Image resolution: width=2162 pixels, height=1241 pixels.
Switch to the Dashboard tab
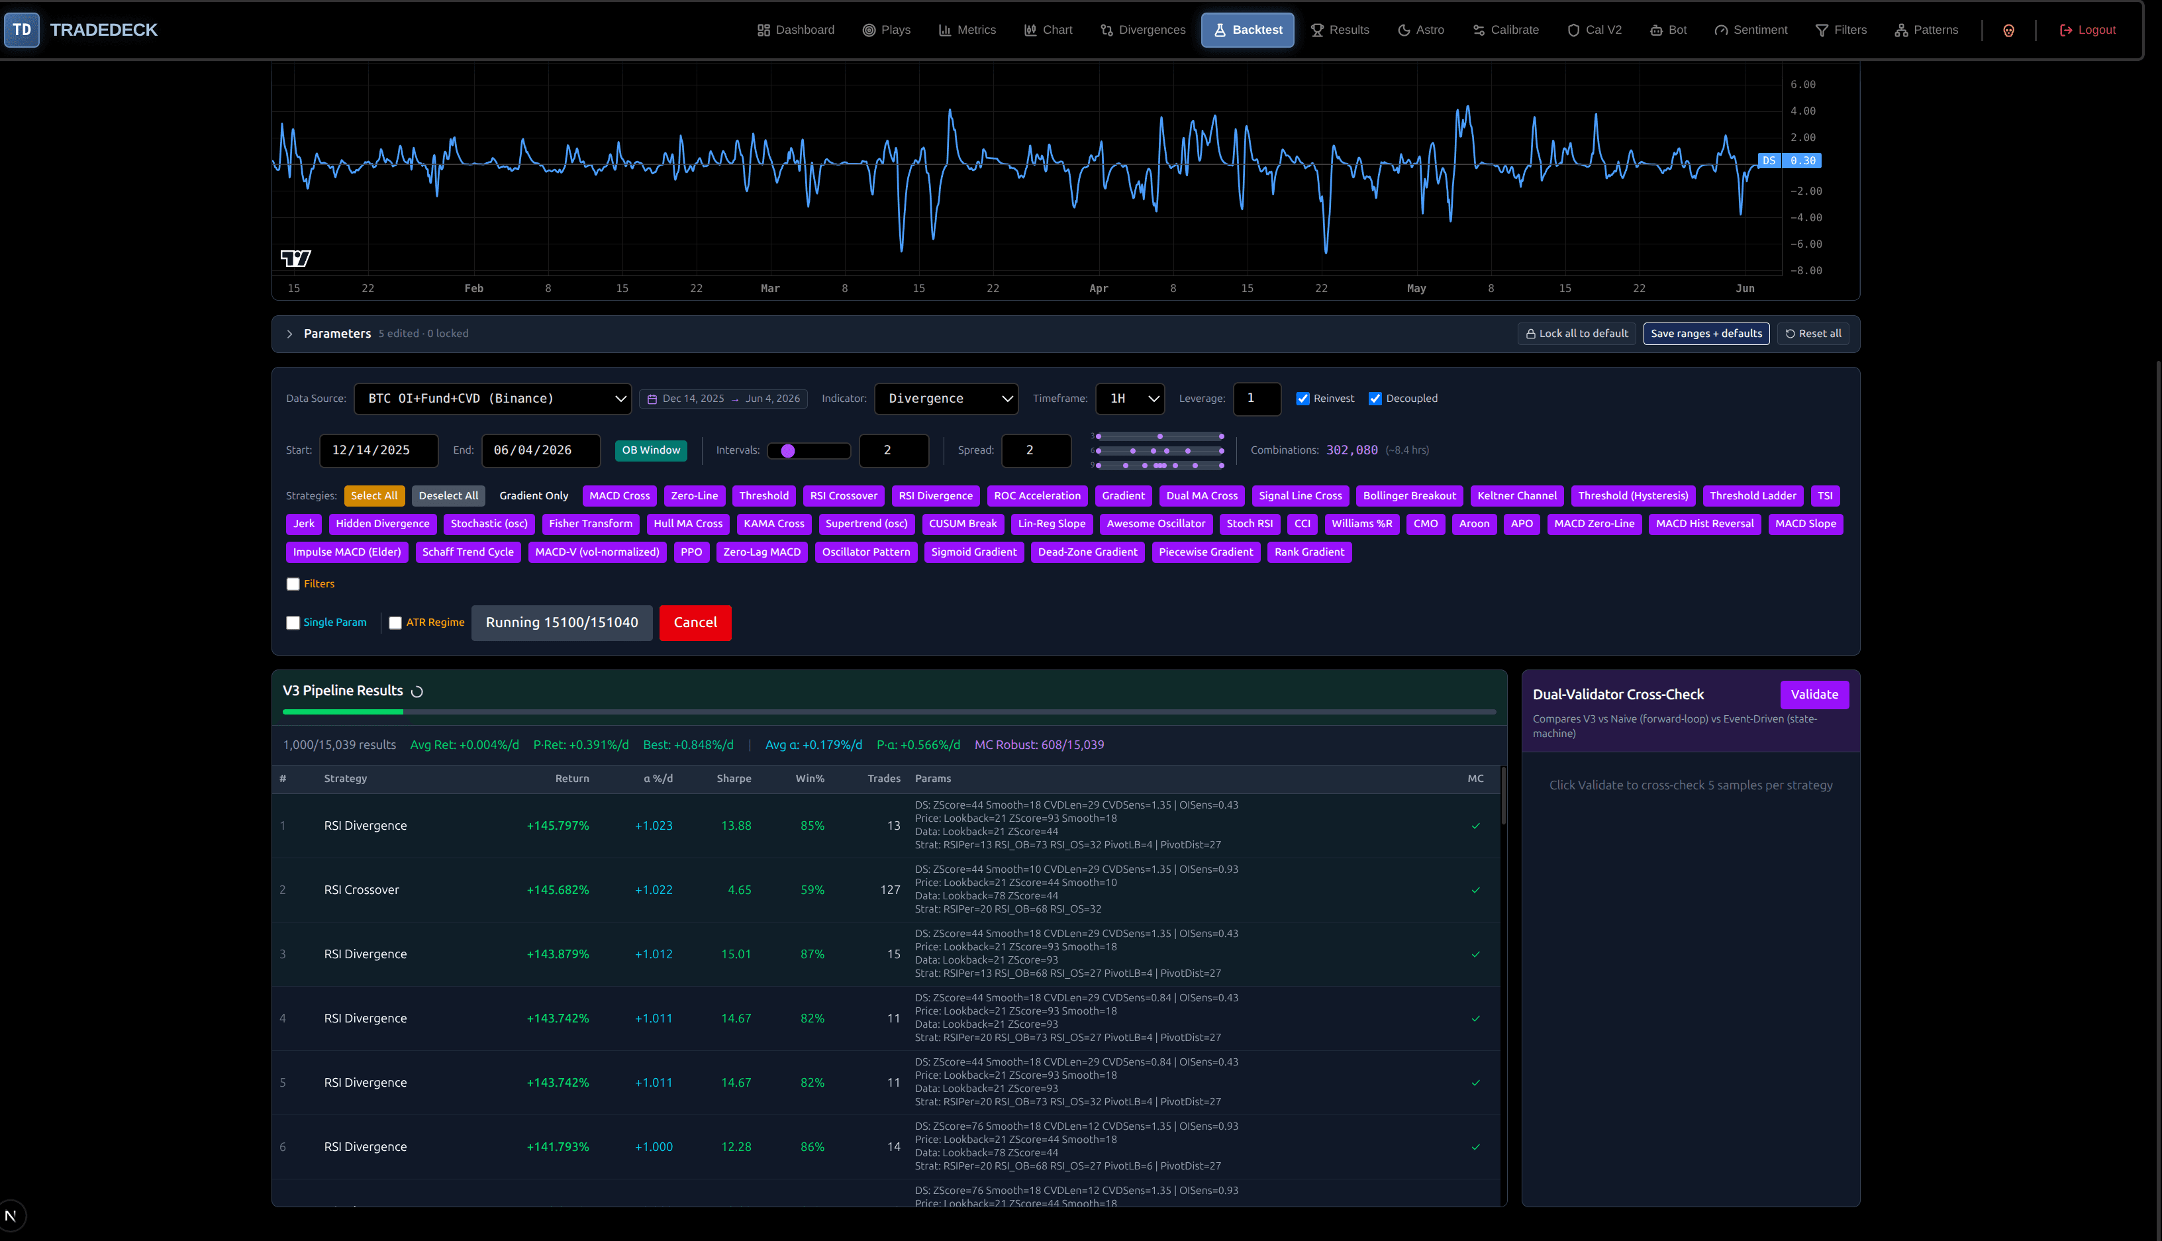796,30
